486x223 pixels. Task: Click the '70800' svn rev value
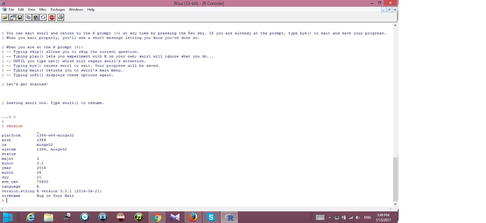tap(43, 182)
